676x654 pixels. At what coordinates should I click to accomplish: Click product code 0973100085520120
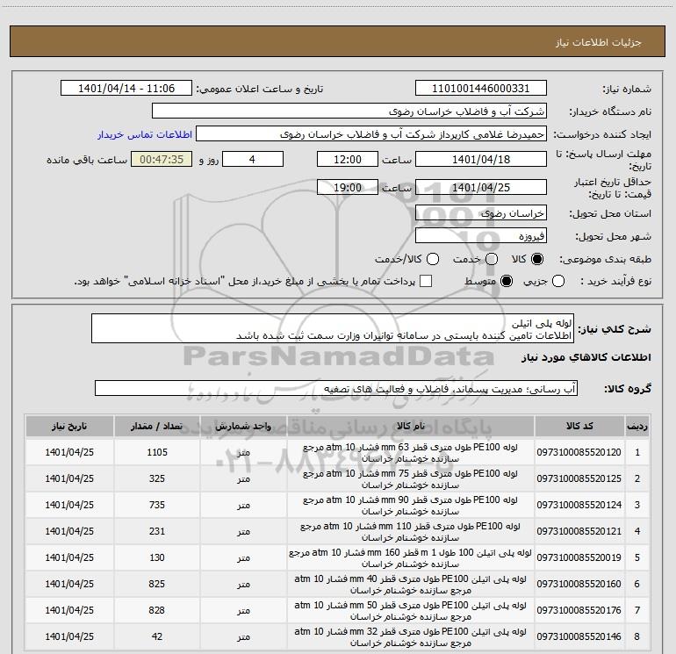pos(579,452)
